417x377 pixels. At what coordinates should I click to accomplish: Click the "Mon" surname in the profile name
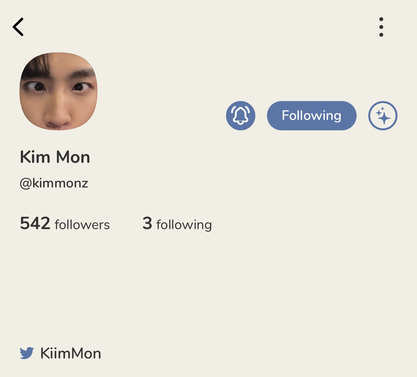pos(73,157)
